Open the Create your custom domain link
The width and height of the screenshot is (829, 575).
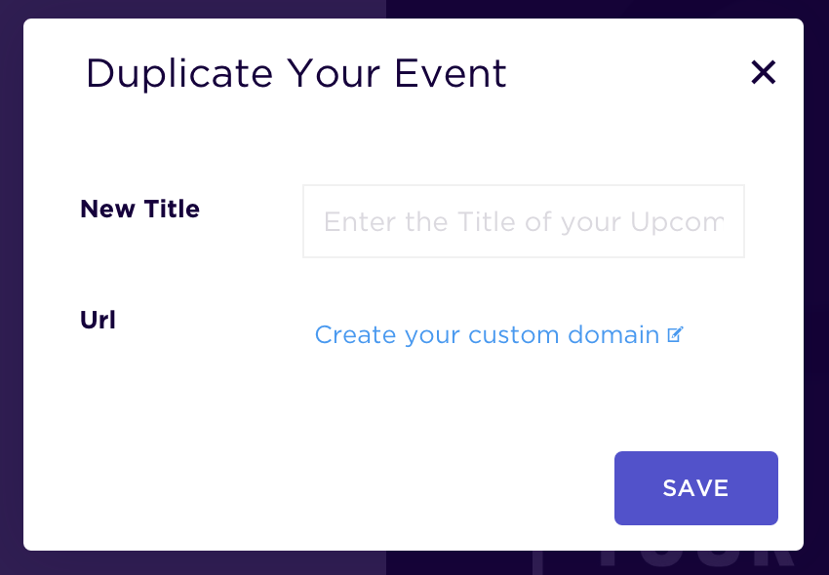click(x=498, y=335)
